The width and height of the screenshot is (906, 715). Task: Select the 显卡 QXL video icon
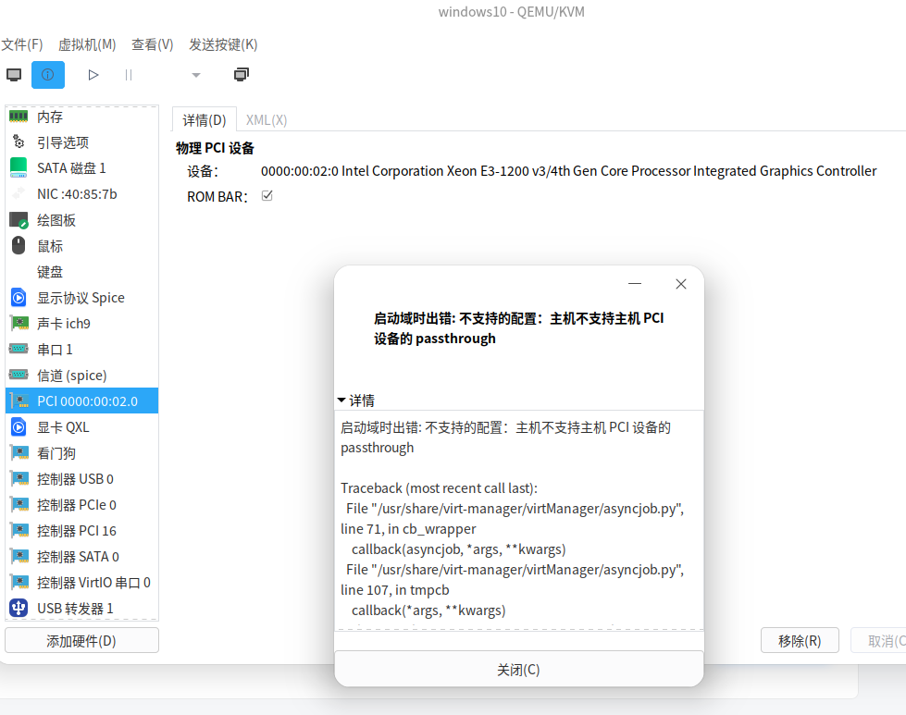(x=19, y=426)
